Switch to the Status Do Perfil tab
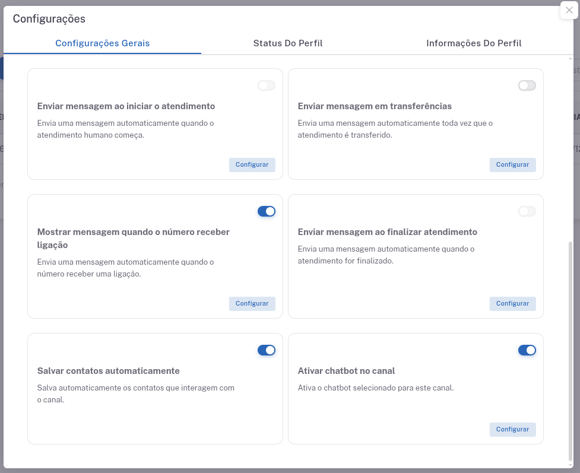 [287, 43]
